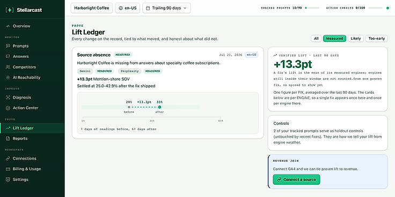Click the Tracked Prompts 10/90 progress bar

[x=312, y=8]
